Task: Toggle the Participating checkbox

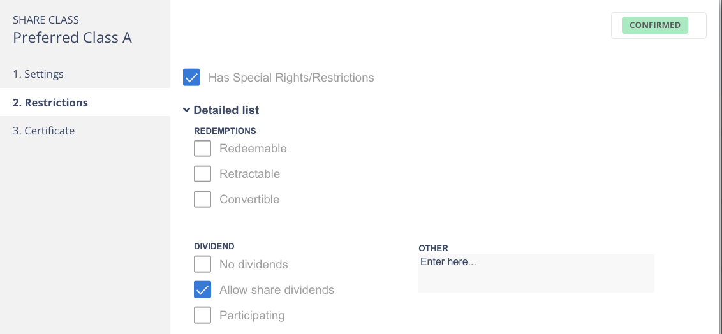Action: 202,316
